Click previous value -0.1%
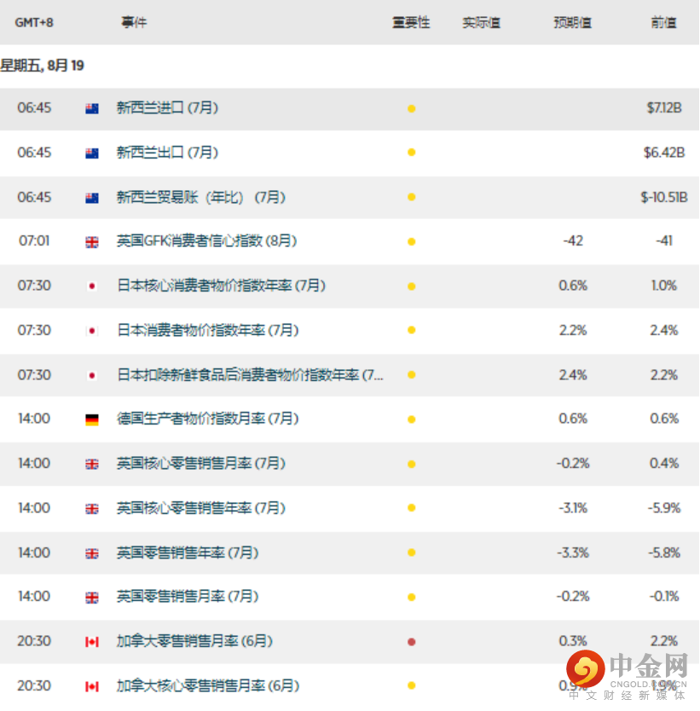Screen dimensions: 700x711 (664, 596)
